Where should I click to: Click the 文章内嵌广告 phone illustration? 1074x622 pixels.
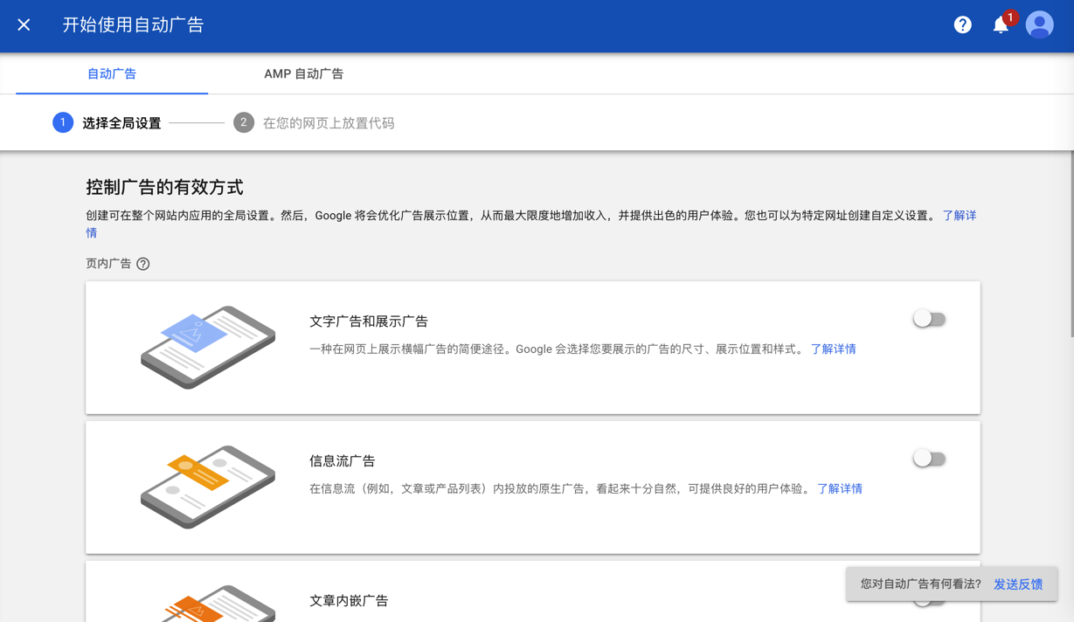(208, 604)
